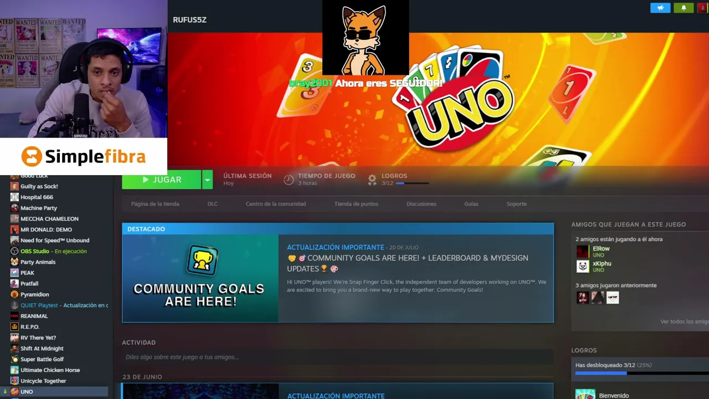
Task: Click the activity text field to post
Action: [338, 357]
